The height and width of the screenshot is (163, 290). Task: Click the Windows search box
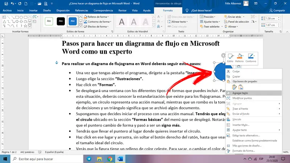pos(47,159)
